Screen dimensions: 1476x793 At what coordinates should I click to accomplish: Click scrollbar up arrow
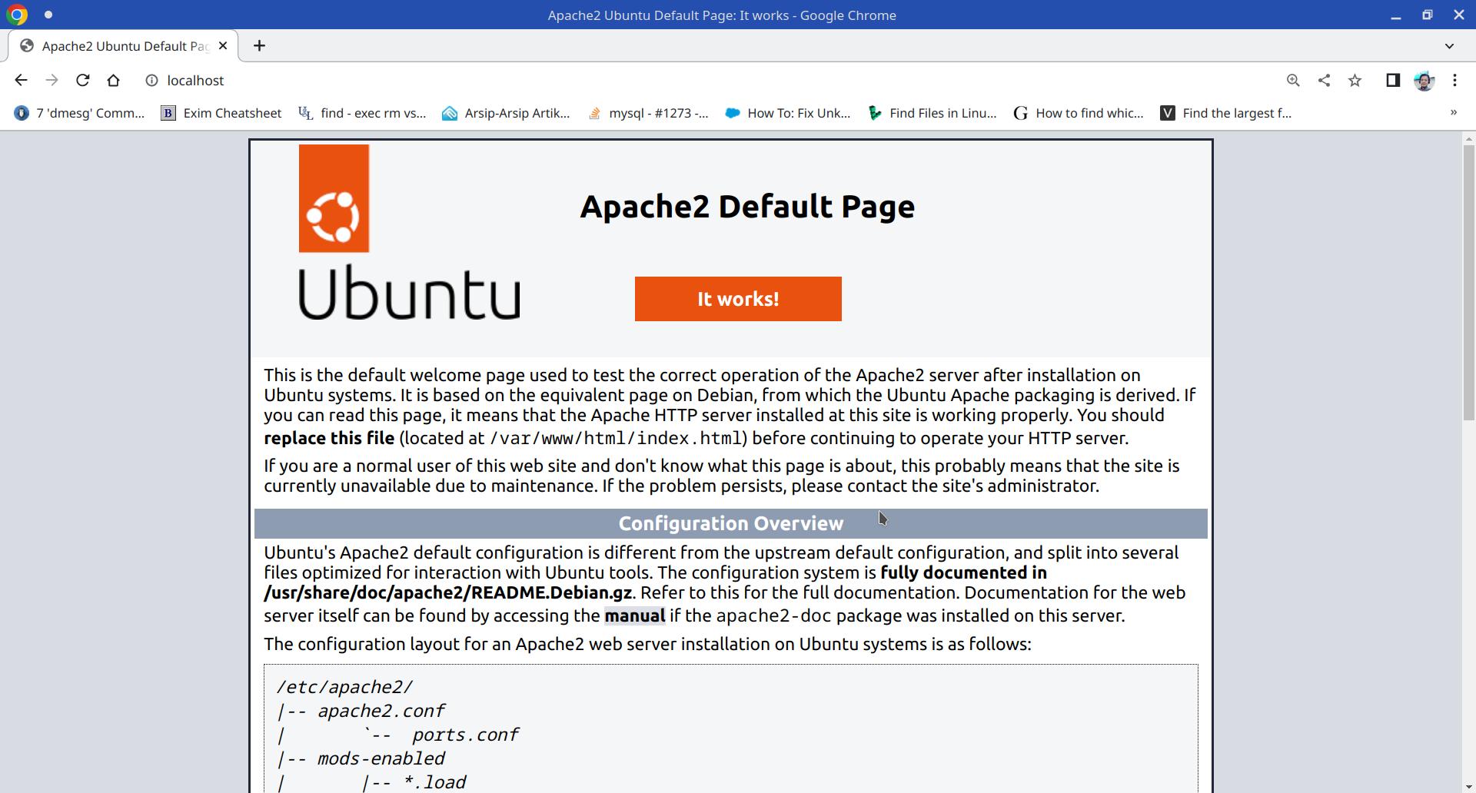(x=1468, y=139)
